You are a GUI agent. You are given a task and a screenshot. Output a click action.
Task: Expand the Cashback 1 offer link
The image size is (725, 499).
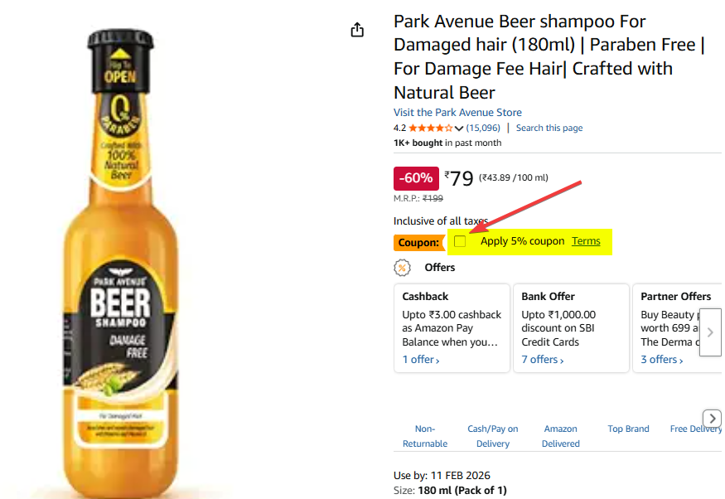tap(421, 360)
